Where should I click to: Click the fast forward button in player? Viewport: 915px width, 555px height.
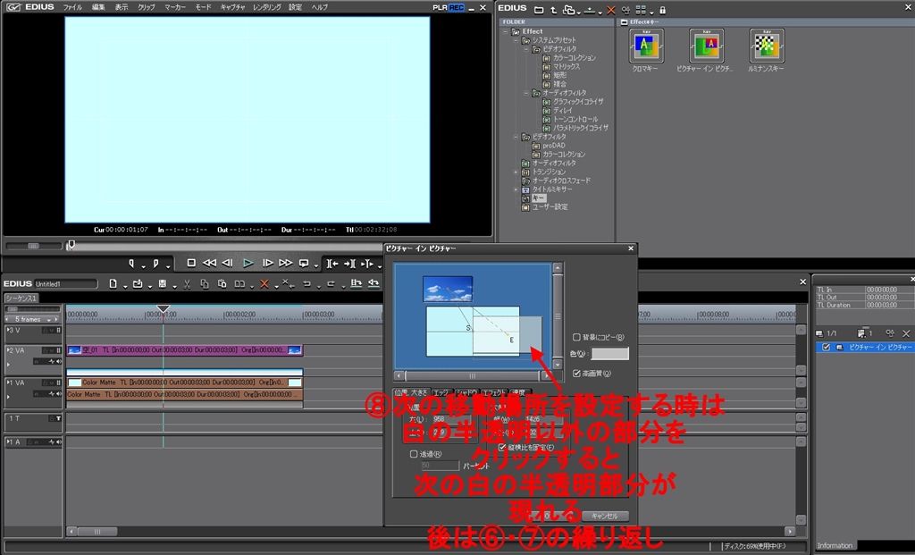pyautogui.click(x=285, y=263)
